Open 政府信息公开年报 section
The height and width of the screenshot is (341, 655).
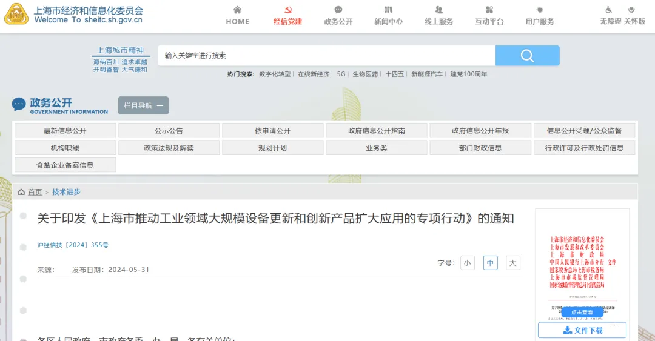[x=480, y=131]
